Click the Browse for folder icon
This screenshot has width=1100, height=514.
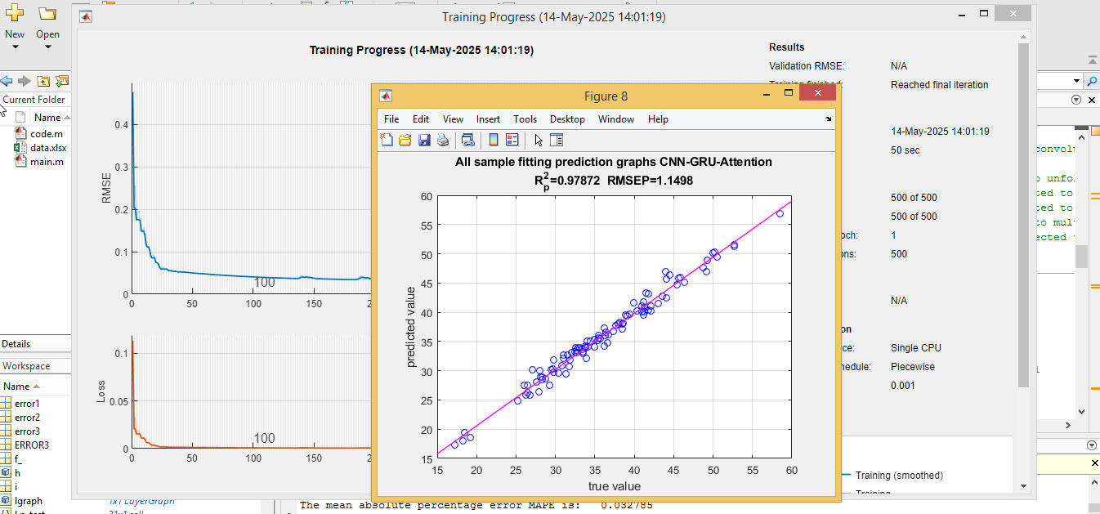(61, 81)
